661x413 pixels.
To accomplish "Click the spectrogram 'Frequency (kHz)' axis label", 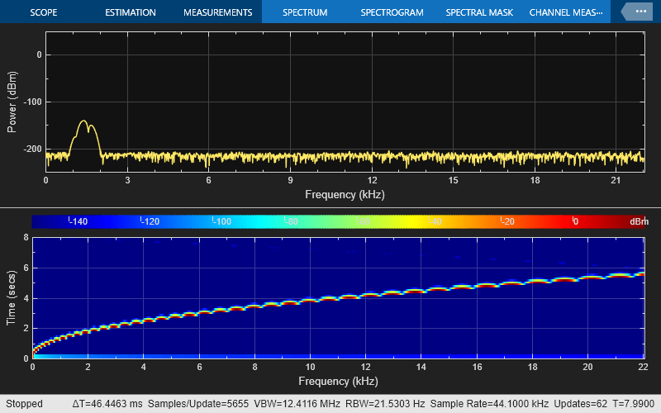I will 338,382.
